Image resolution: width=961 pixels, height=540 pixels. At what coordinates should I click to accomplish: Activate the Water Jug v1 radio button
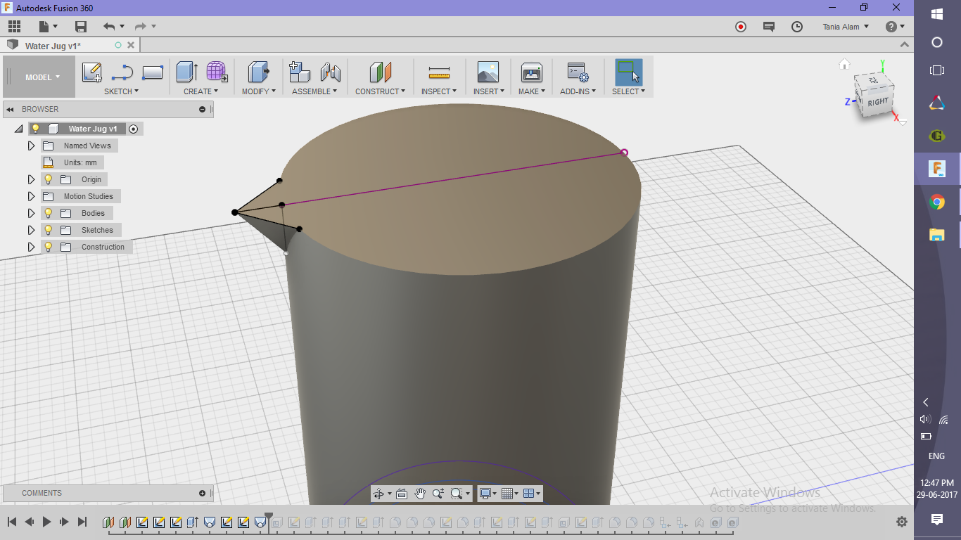tap(134, 129)
